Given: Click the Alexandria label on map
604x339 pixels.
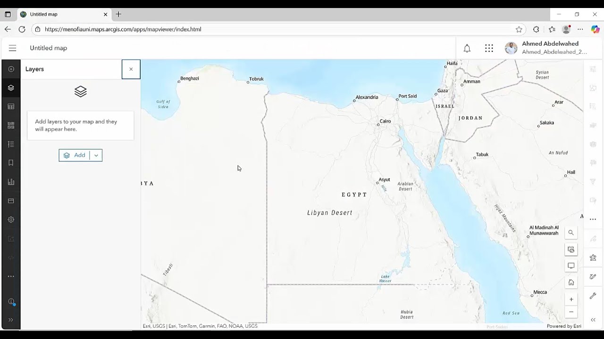Looking at the screenshot, I should click(367, 97).
